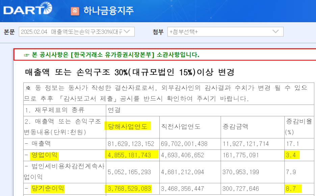Click the value 69,702,001,438
The image size is (316, 196).
coord(184,144)
